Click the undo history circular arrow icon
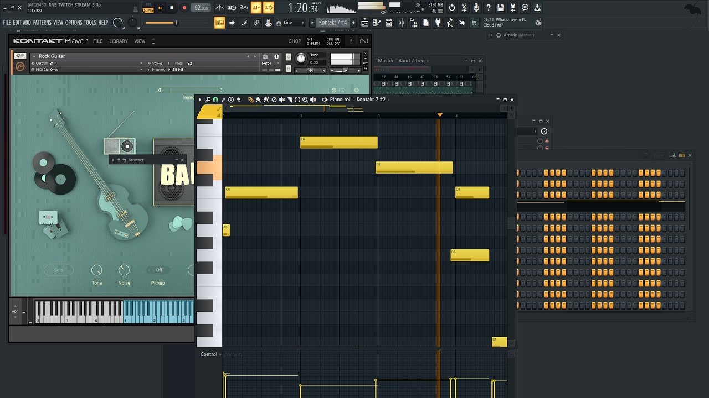The width and height of the screenshot is (709, 398). click(x=452, y=8)
